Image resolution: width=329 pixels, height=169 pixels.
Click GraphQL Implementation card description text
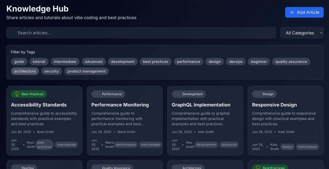tap(200, 118)
